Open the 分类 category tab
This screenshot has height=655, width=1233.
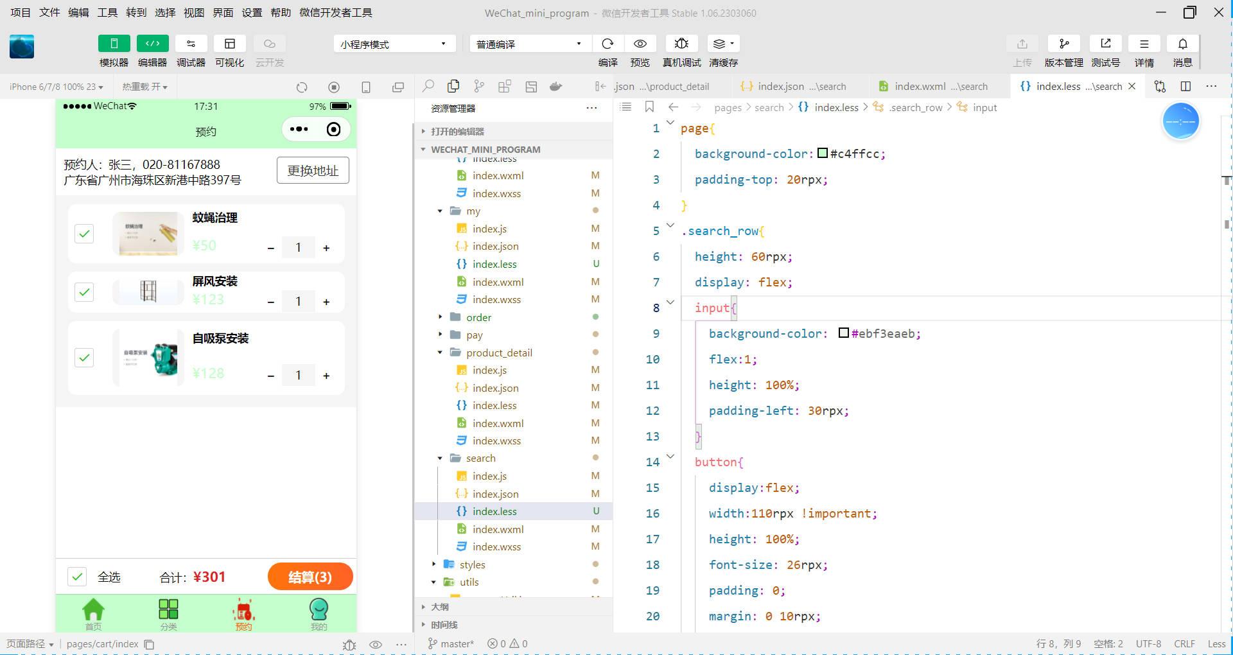tap(168, 615)
